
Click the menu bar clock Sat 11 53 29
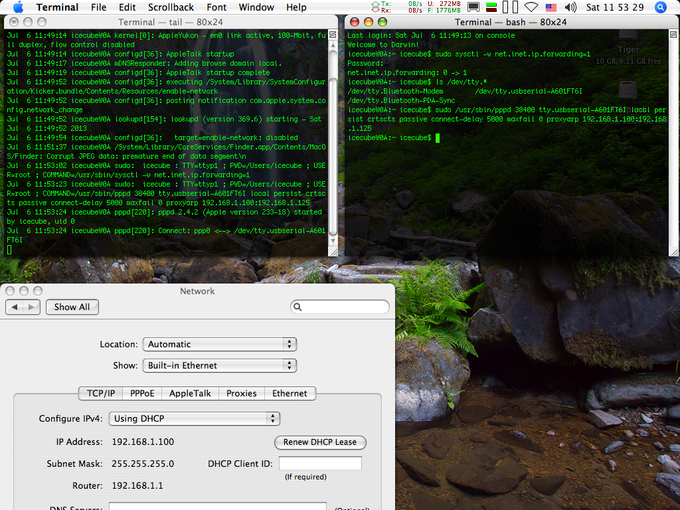(615, 7)
